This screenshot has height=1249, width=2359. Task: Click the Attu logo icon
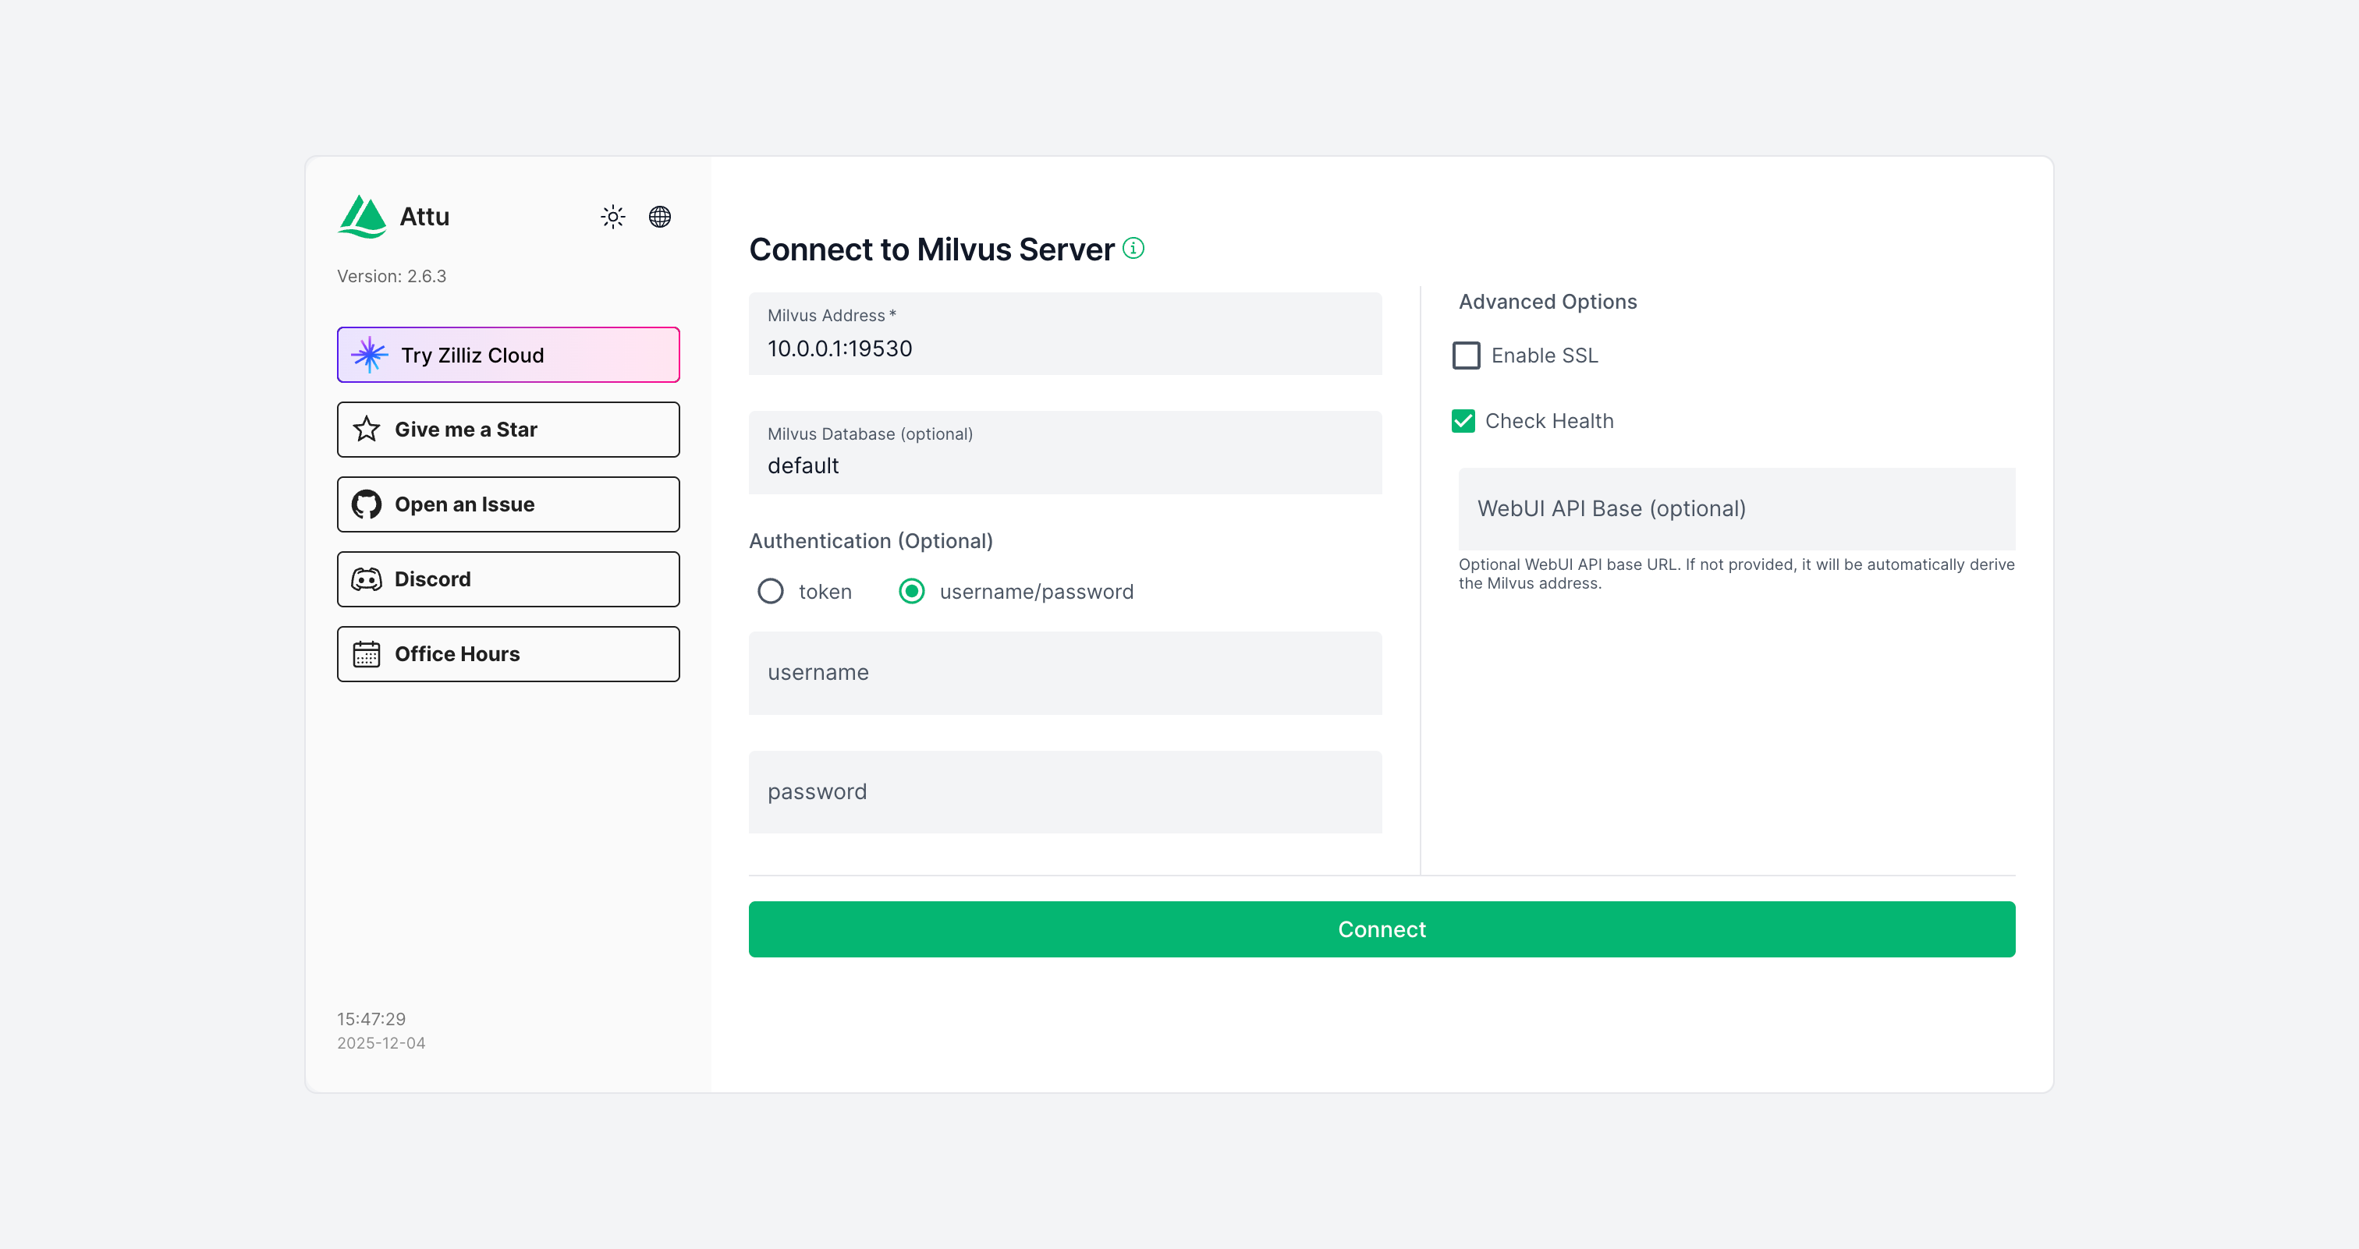click(362, 216)
